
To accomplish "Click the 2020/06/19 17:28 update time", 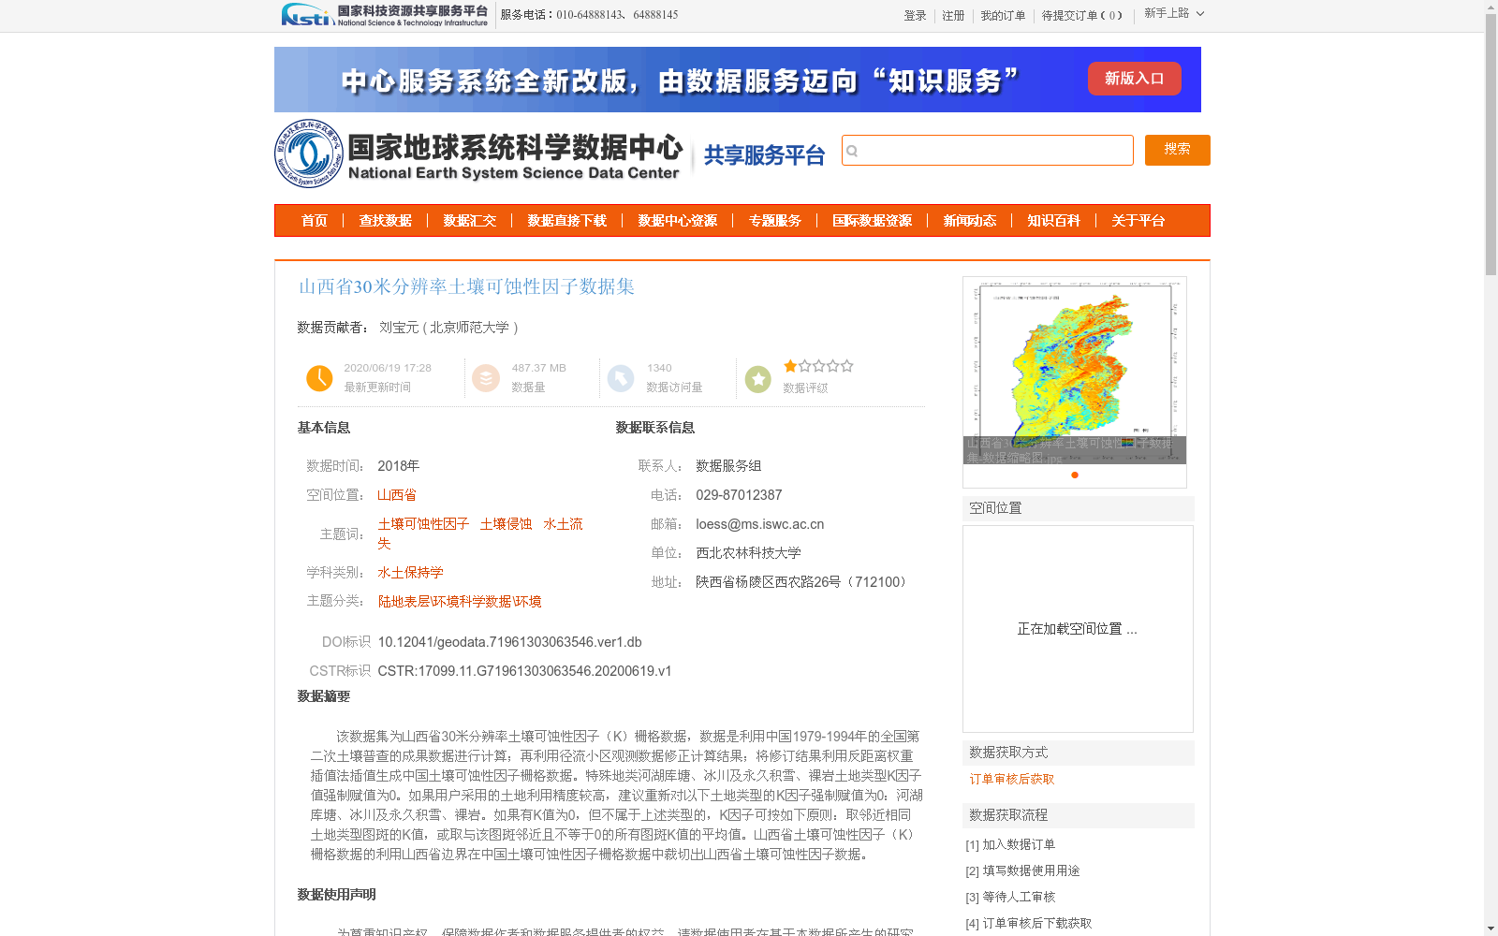I will pos(388,368).
